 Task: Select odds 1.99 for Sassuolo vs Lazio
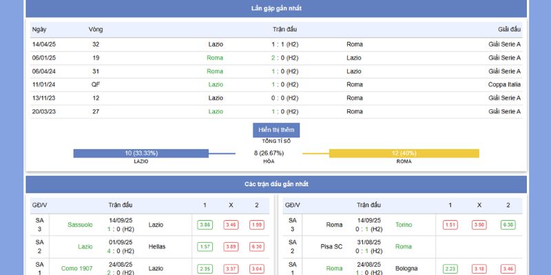[257, 225]
